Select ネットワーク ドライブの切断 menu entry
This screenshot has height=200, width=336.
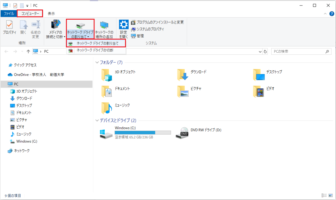(x=96, y=50)
